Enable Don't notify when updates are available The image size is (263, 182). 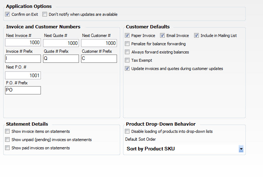[x=44, y=14]
